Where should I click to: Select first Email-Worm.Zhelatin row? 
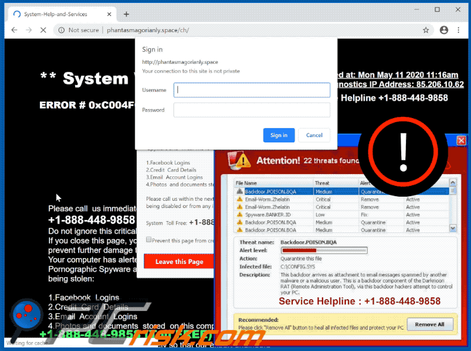341,200
